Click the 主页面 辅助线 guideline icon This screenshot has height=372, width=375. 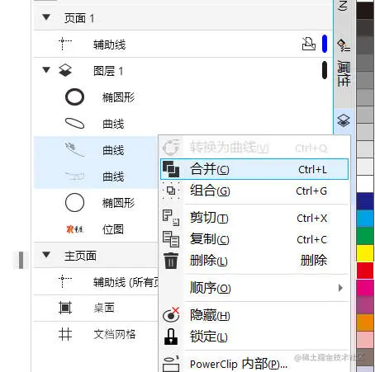(65, 281)
